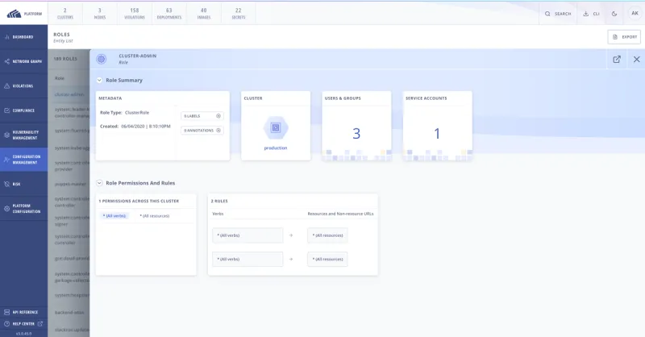Open the AK user avatar menu
The image size is (645, 337).
pyautogui.click(x=635, y=13)
